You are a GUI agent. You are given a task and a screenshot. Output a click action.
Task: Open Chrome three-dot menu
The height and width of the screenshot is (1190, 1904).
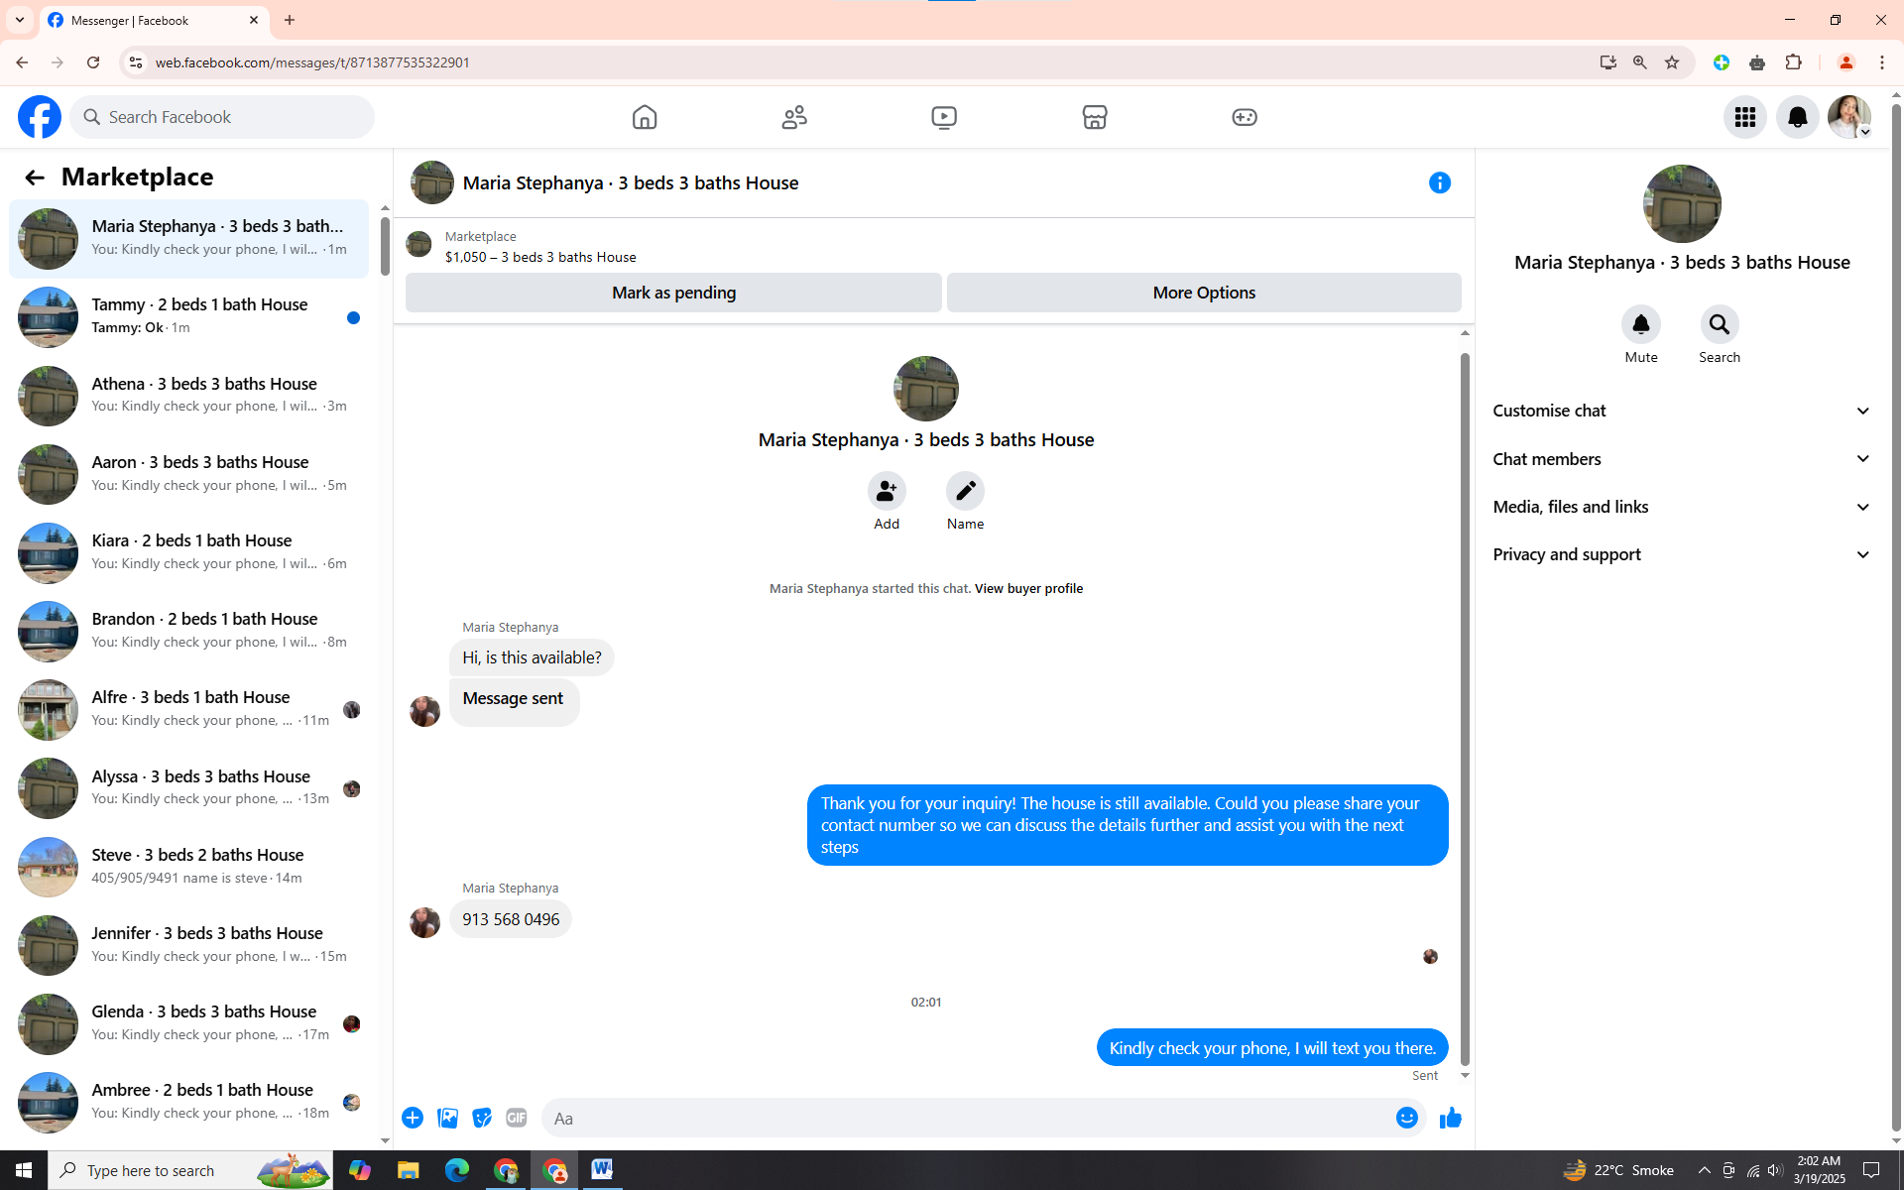click(1881, 62)
